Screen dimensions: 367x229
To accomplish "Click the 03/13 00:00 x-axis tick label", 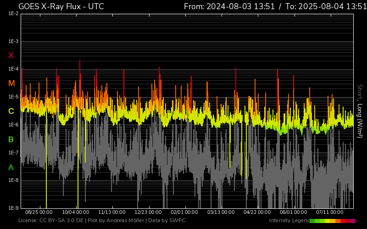I will (221, 213).
